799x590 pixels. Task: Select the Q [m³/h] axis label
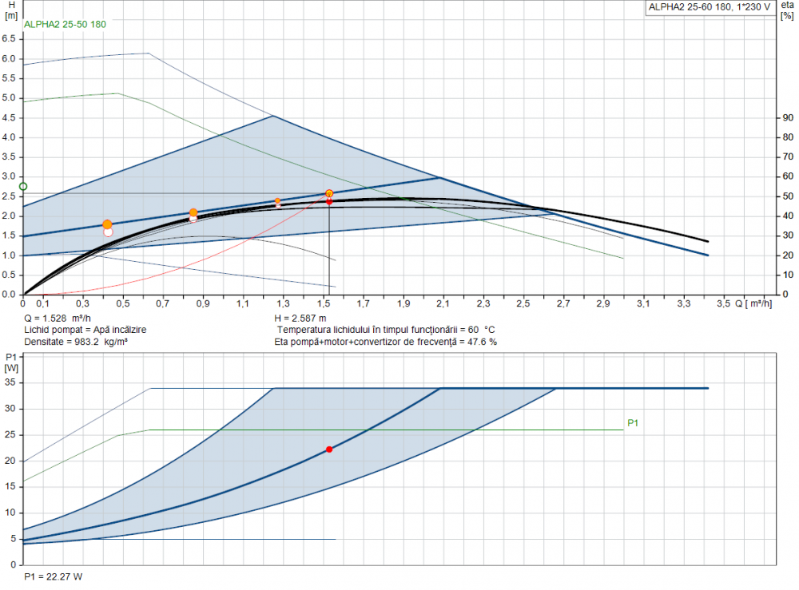[x=756, y=304]
